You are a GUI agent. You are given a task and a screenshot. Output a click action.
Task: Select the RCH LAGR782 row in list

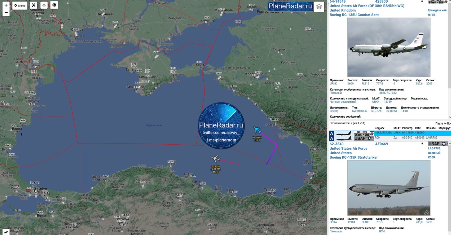coord(390,138)
